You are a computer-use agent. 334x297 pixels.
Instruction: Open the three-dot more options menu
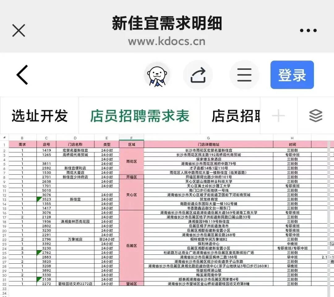(308, 31)
